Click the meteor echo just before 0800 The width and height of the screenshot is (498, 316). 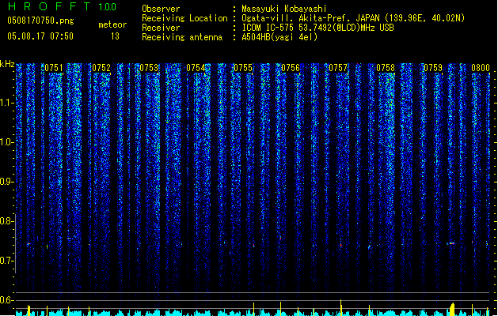pyautogui.click(x=451, y=243)
